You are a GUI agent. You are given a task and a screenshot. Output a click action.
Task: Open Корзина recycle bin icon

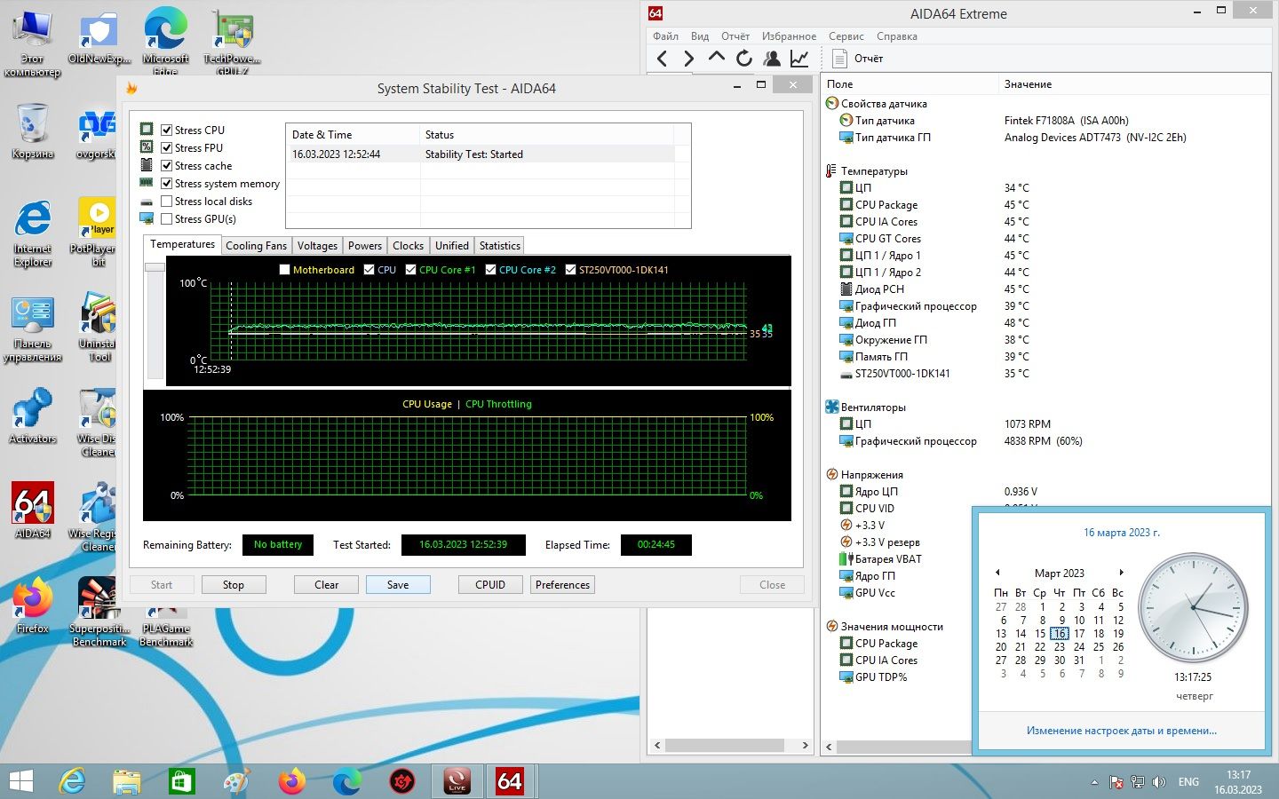point(33,131)
